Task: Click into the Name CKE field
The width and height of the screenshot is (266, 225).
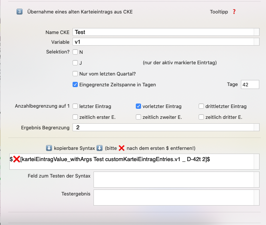Action: (x=166, y=32)
